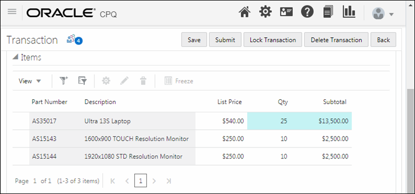Click the Qty column header
Image resolution: width=415 pixels, height=194 pixels.
click(x=283, y=102)
